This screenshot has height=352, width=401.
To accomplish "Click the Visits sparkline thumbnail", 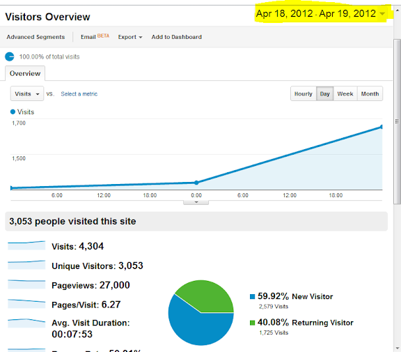I will (x=26, y=245).
